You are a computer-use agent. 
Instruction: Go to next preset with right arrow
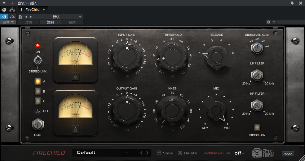(31, 17)
